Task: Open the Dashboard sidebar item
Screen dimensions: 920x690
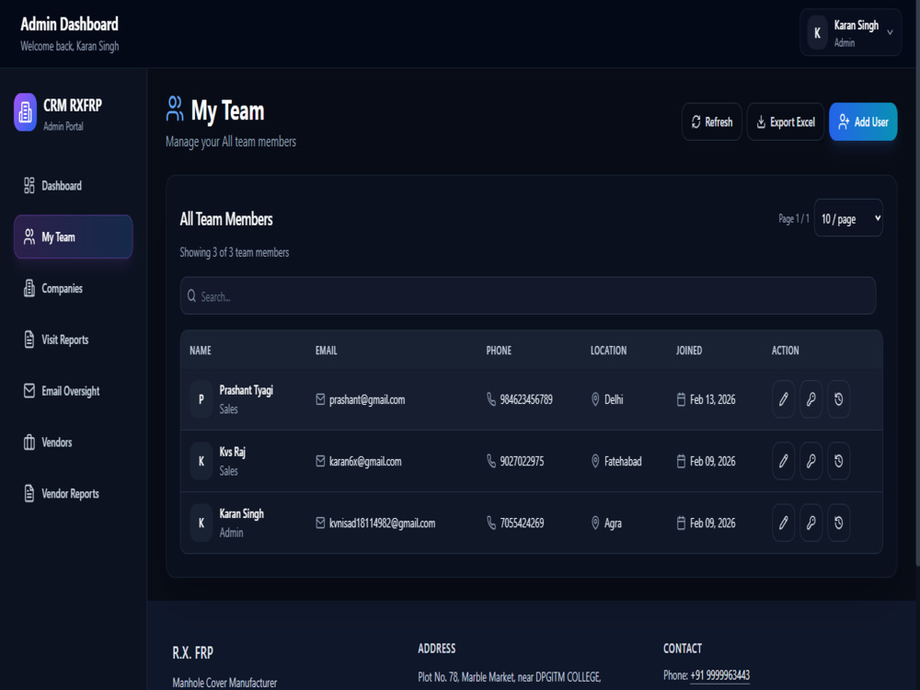Action: [74, 186]
